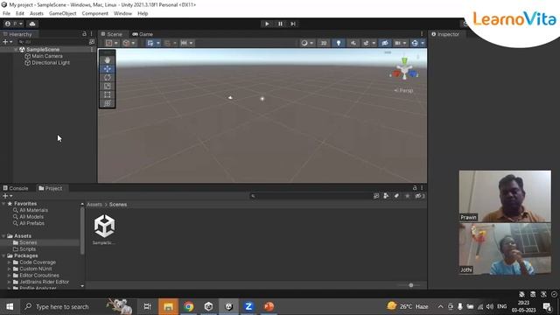
Task: Open handle rotation dropdown
Action: (129, 43)
